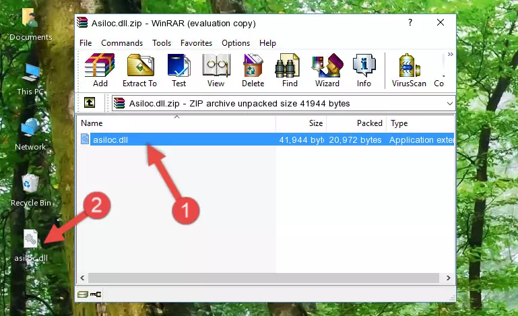This screenshot has height=316, width=518.
Task: Select the Documents desktop icon
Action: (31, 24)
